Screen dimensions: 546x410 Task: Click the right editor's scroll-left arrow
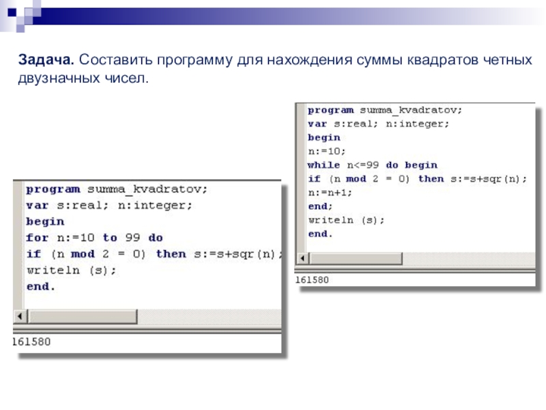[302, 259]
